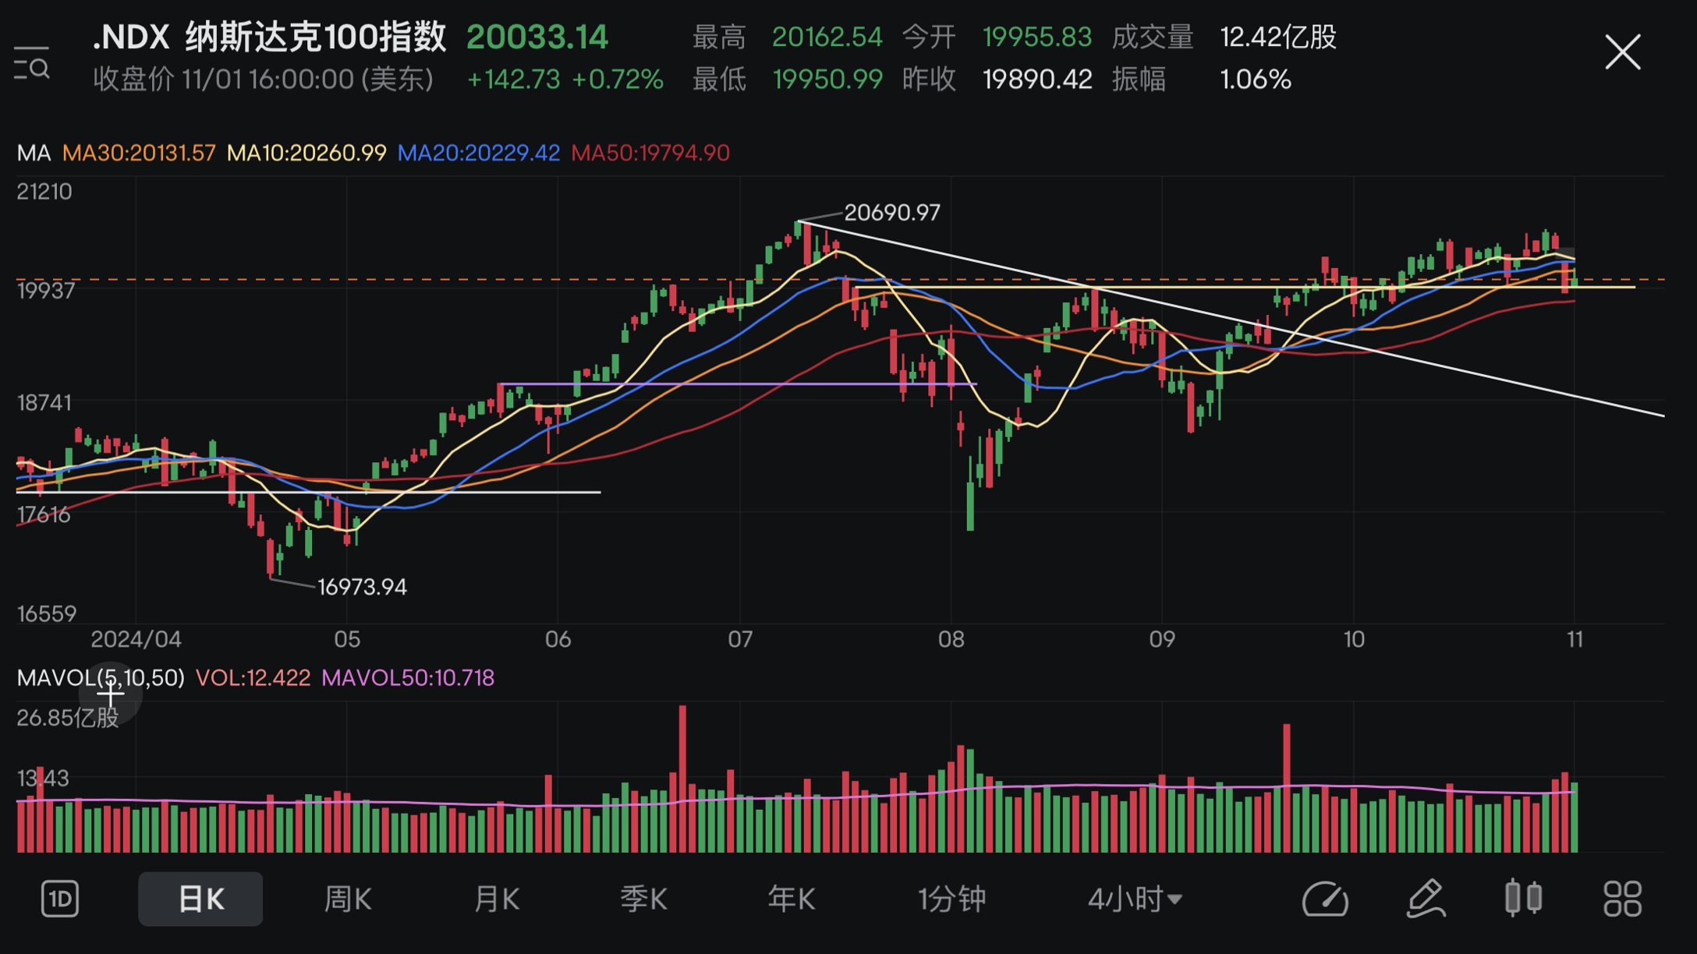Tap the crosshair plus cursor icon
1697x954 pixels.
click(x=110, y=693)
